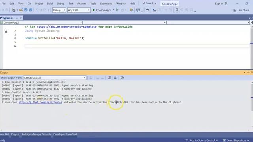Click the account feedback person icon
This screenshot has width=253, height=142.
pyautogui.click(x=226, y=4)
